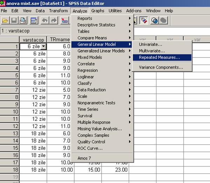210x183 pixels.
Task: Select row header 7
Action: (x=10, y=90)
